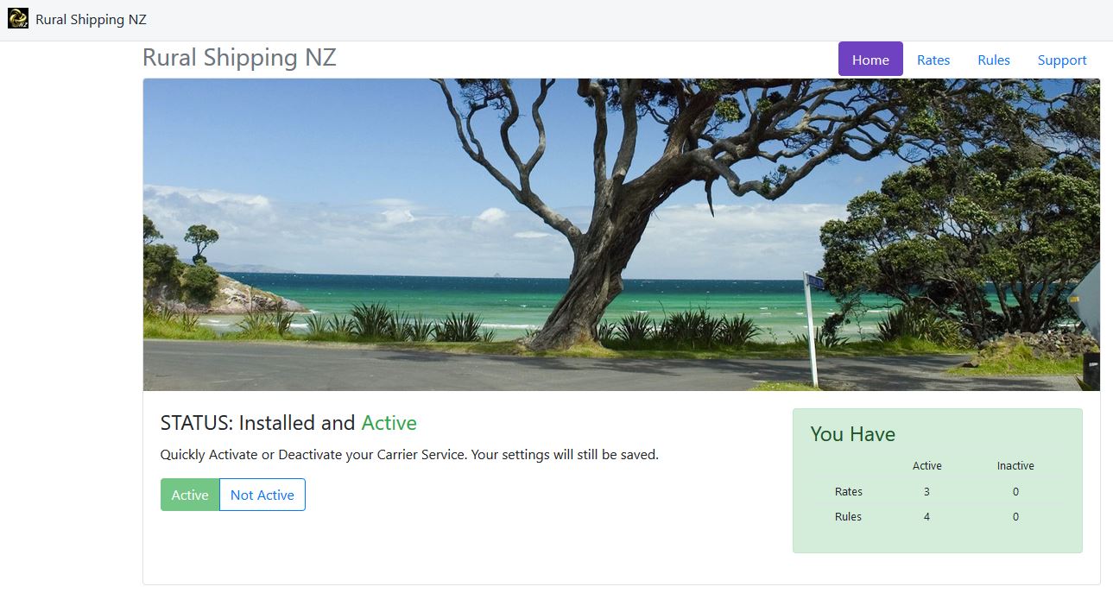Toggle carrier service to Not Active
This screenshot has height=593, width=1113.
pos(262,495)
